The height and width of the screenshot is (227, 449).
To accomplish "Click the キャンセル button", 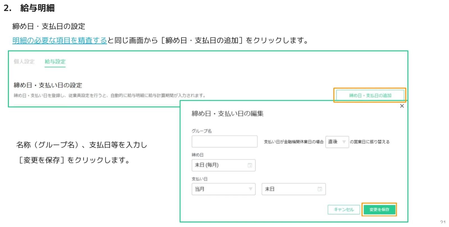I will pos(344,210).
